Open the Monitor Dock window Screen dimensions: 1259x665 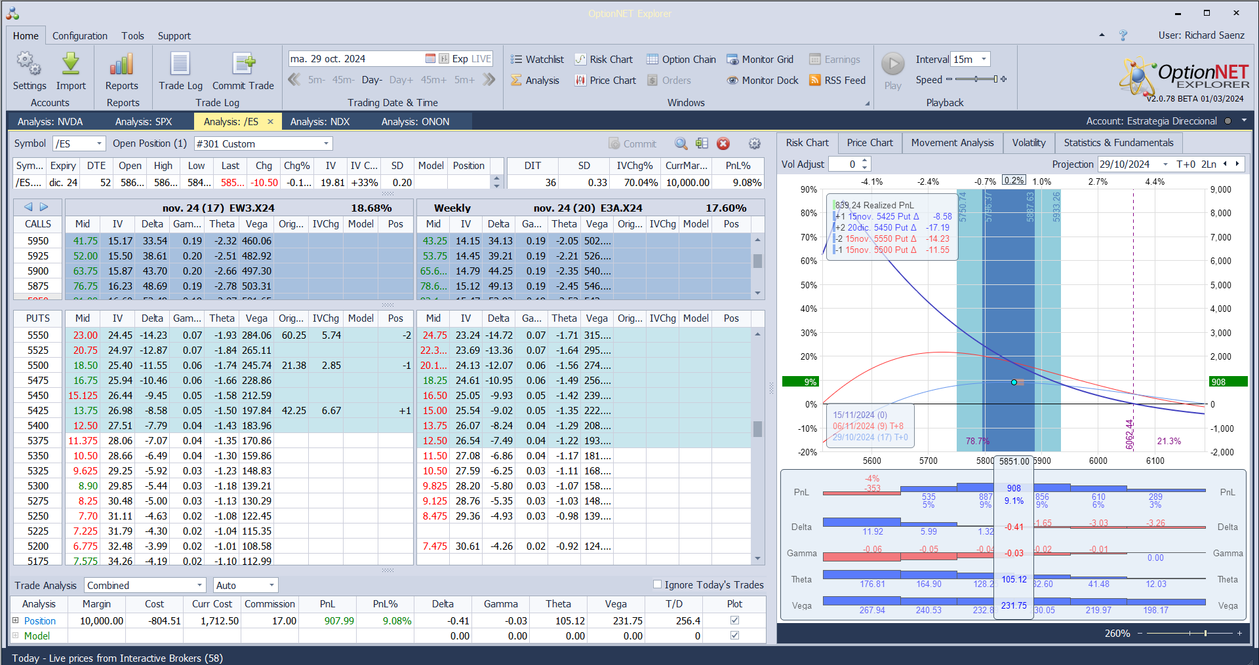pos(763,80)
